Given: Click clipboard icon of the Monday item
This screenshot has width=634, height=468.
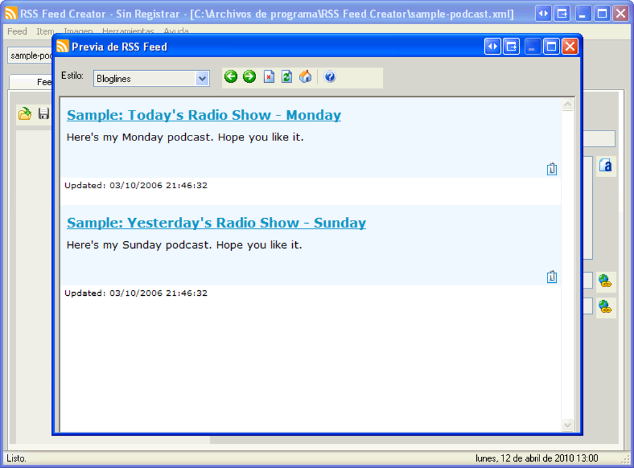Looking at the screenshot, I should [x=552, y=169].
